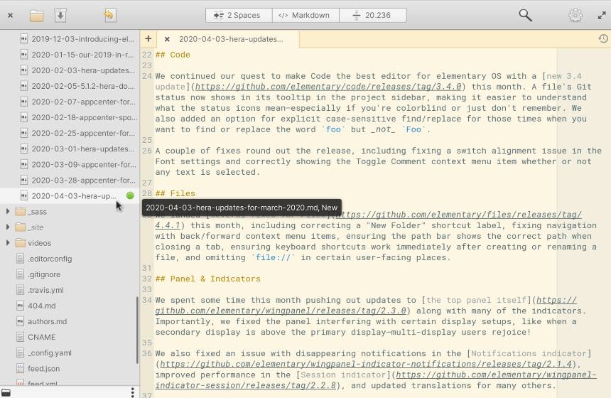Add a new tab with plus icon

point(148,39)
